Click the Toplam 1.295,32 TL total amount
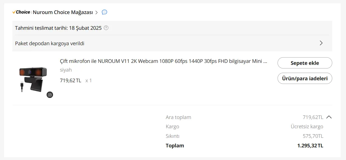 tap(310, 146)
